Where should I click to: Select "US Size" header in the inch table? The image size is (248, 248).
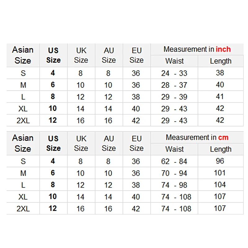[x=53, y=55]
